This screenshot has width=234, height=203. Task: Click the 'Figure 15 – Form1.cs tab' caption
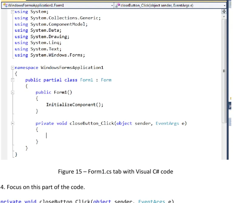(x=115, y=172)
